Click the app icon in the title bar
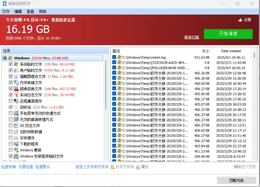 pyautogui.click(x=4, y=4)
